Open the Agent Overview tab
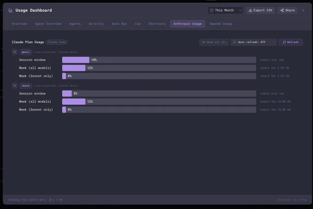Viewport: 313px width, 209px height. tap(48, 24)
